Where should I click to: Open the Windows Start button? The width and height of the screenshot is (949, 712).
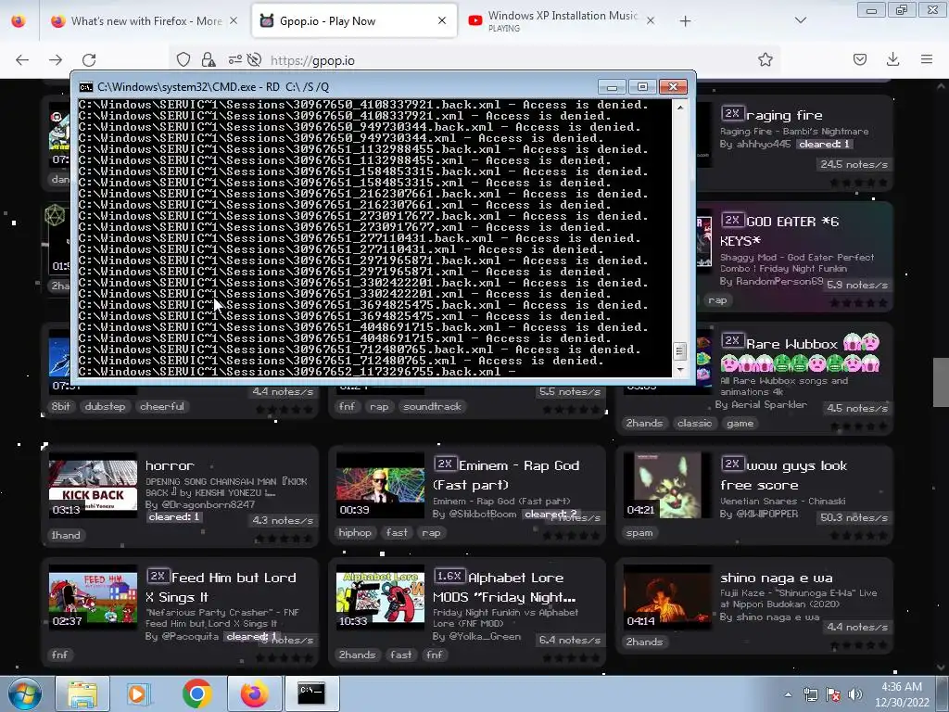24,693
